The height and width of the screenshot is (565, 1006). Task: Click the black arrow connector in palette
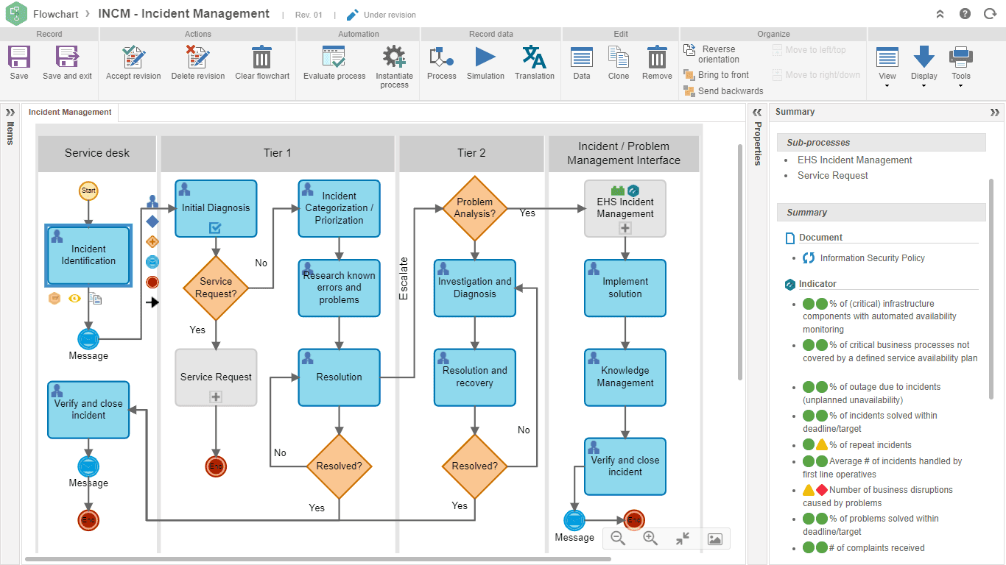(152, 302)
